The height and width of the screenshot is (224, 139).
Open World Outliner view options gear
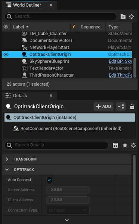click(x=132, y=16)
